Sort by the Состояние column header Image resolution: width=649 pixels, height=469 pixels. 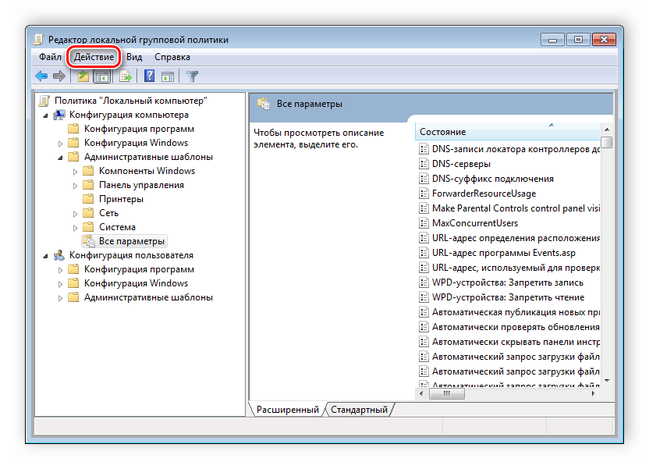point(508,132)
